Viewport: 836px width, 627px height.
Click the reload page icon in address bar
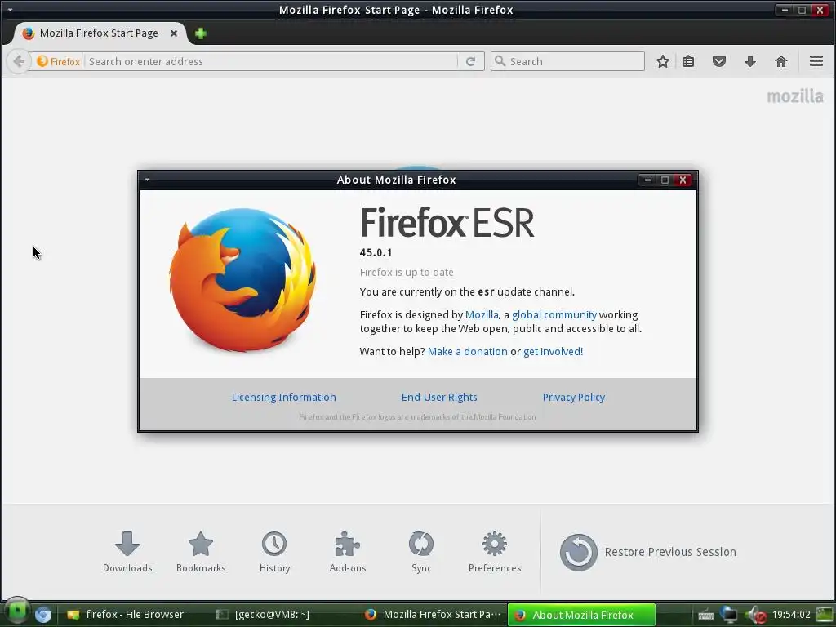470,61
